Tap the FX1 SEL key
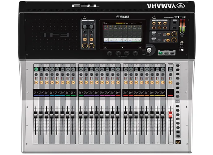 point(154,34)
